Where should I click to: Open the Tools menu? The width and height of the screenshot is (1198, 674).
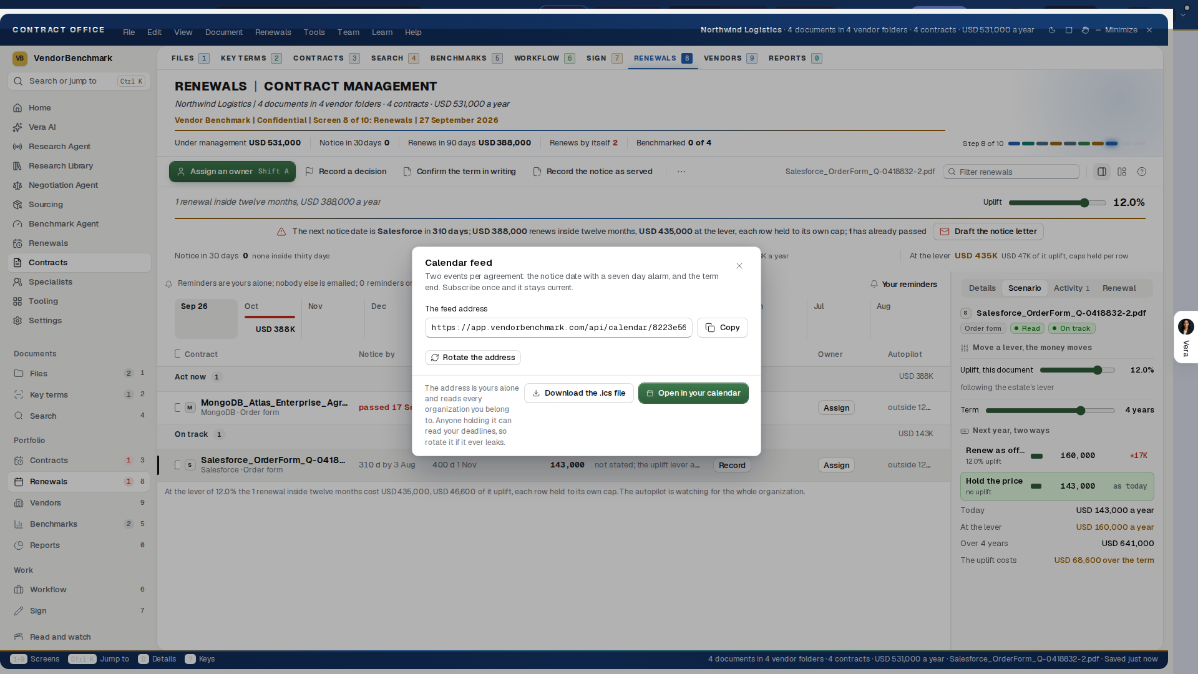[314, 32]
